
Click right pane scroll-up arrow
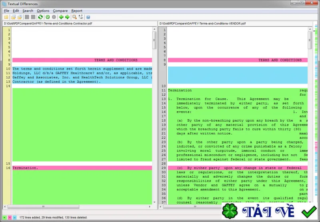(310, 29)
